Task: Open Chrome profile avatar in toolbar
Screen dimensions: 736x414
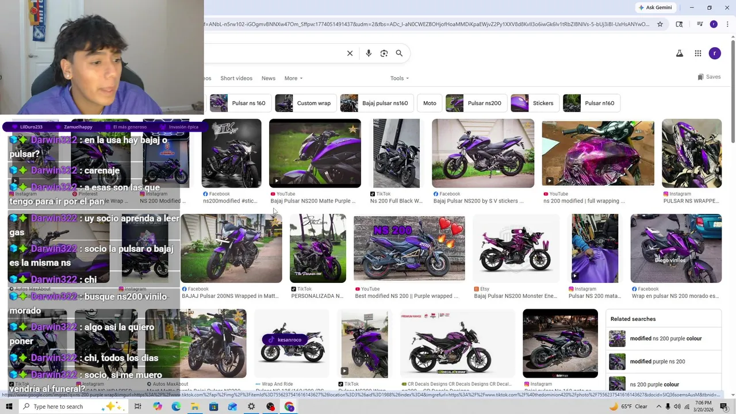Action: point(714,24)
